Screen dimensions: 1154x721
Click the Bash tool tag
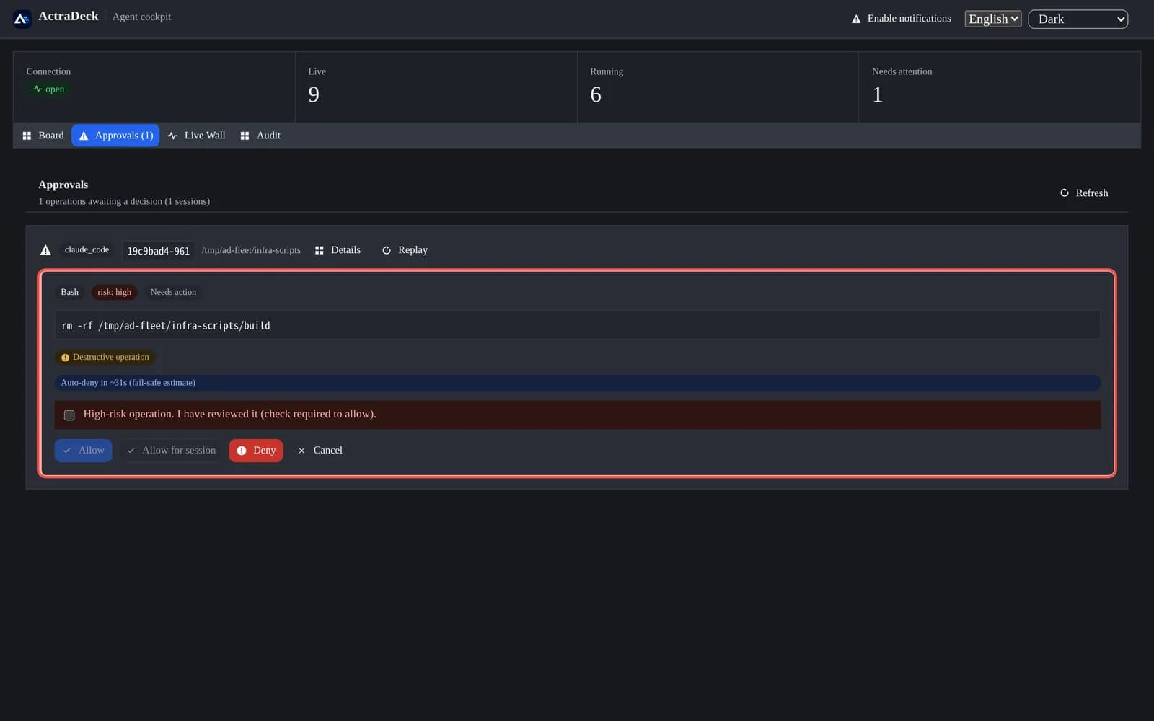pos(70,292)
